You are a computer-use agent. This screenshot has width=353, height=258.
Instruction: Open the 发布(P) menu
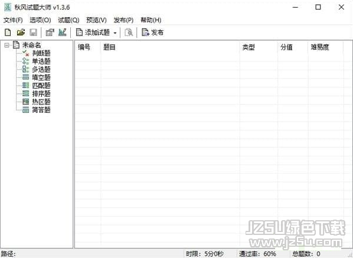[123, 20]
